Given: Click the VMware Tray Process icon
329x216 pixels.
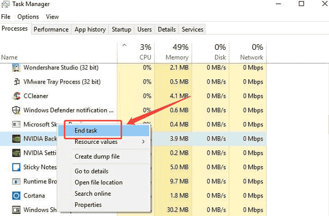Looking at the screenshot, I should [16, 81].
